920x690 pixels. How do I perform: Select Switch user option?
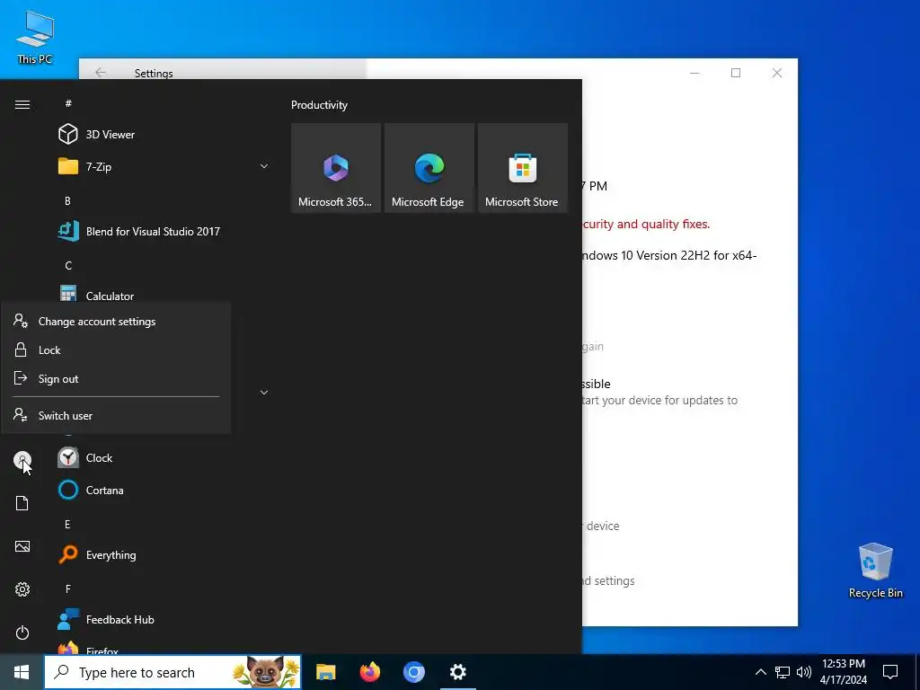click(x=116, y=415)
